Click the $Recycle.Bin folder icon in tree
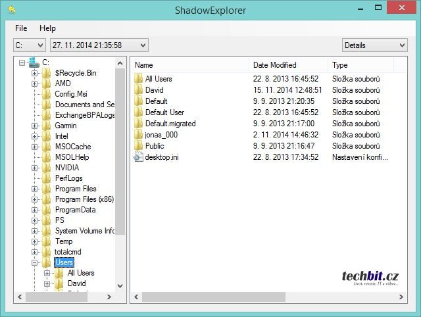421x317 pixels. point(47,73)
